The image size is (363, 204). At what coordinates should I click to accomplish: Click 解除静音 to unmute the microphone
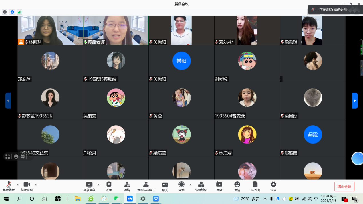(9, 186)
